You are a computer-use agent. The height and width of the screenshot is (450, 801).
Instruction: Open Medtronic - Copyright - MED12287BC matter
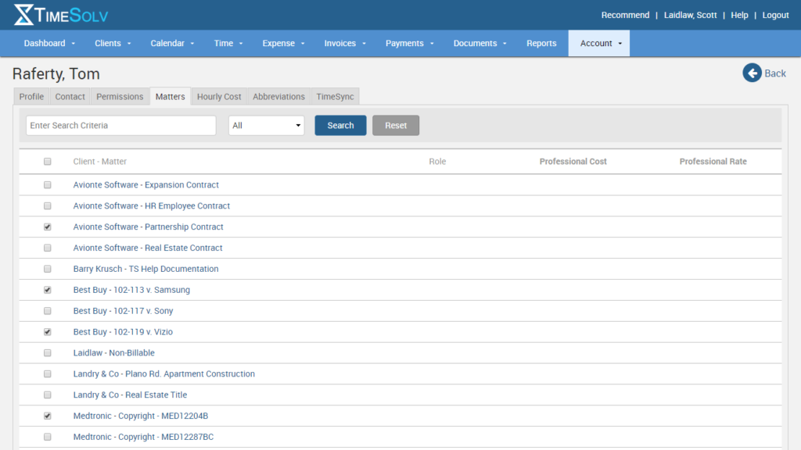[x=143, y=437]
